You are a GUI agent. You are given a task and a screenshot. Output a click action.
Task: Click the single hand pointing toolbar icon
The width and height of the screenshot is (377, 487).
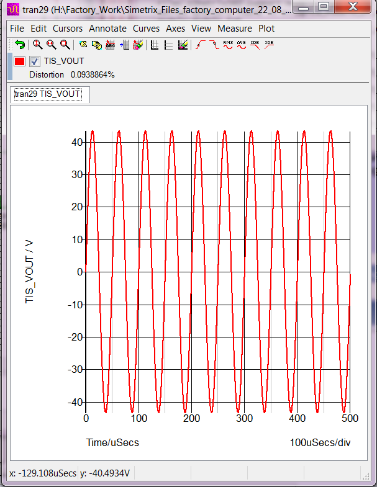pyautogui.click(x=83, y=45)
